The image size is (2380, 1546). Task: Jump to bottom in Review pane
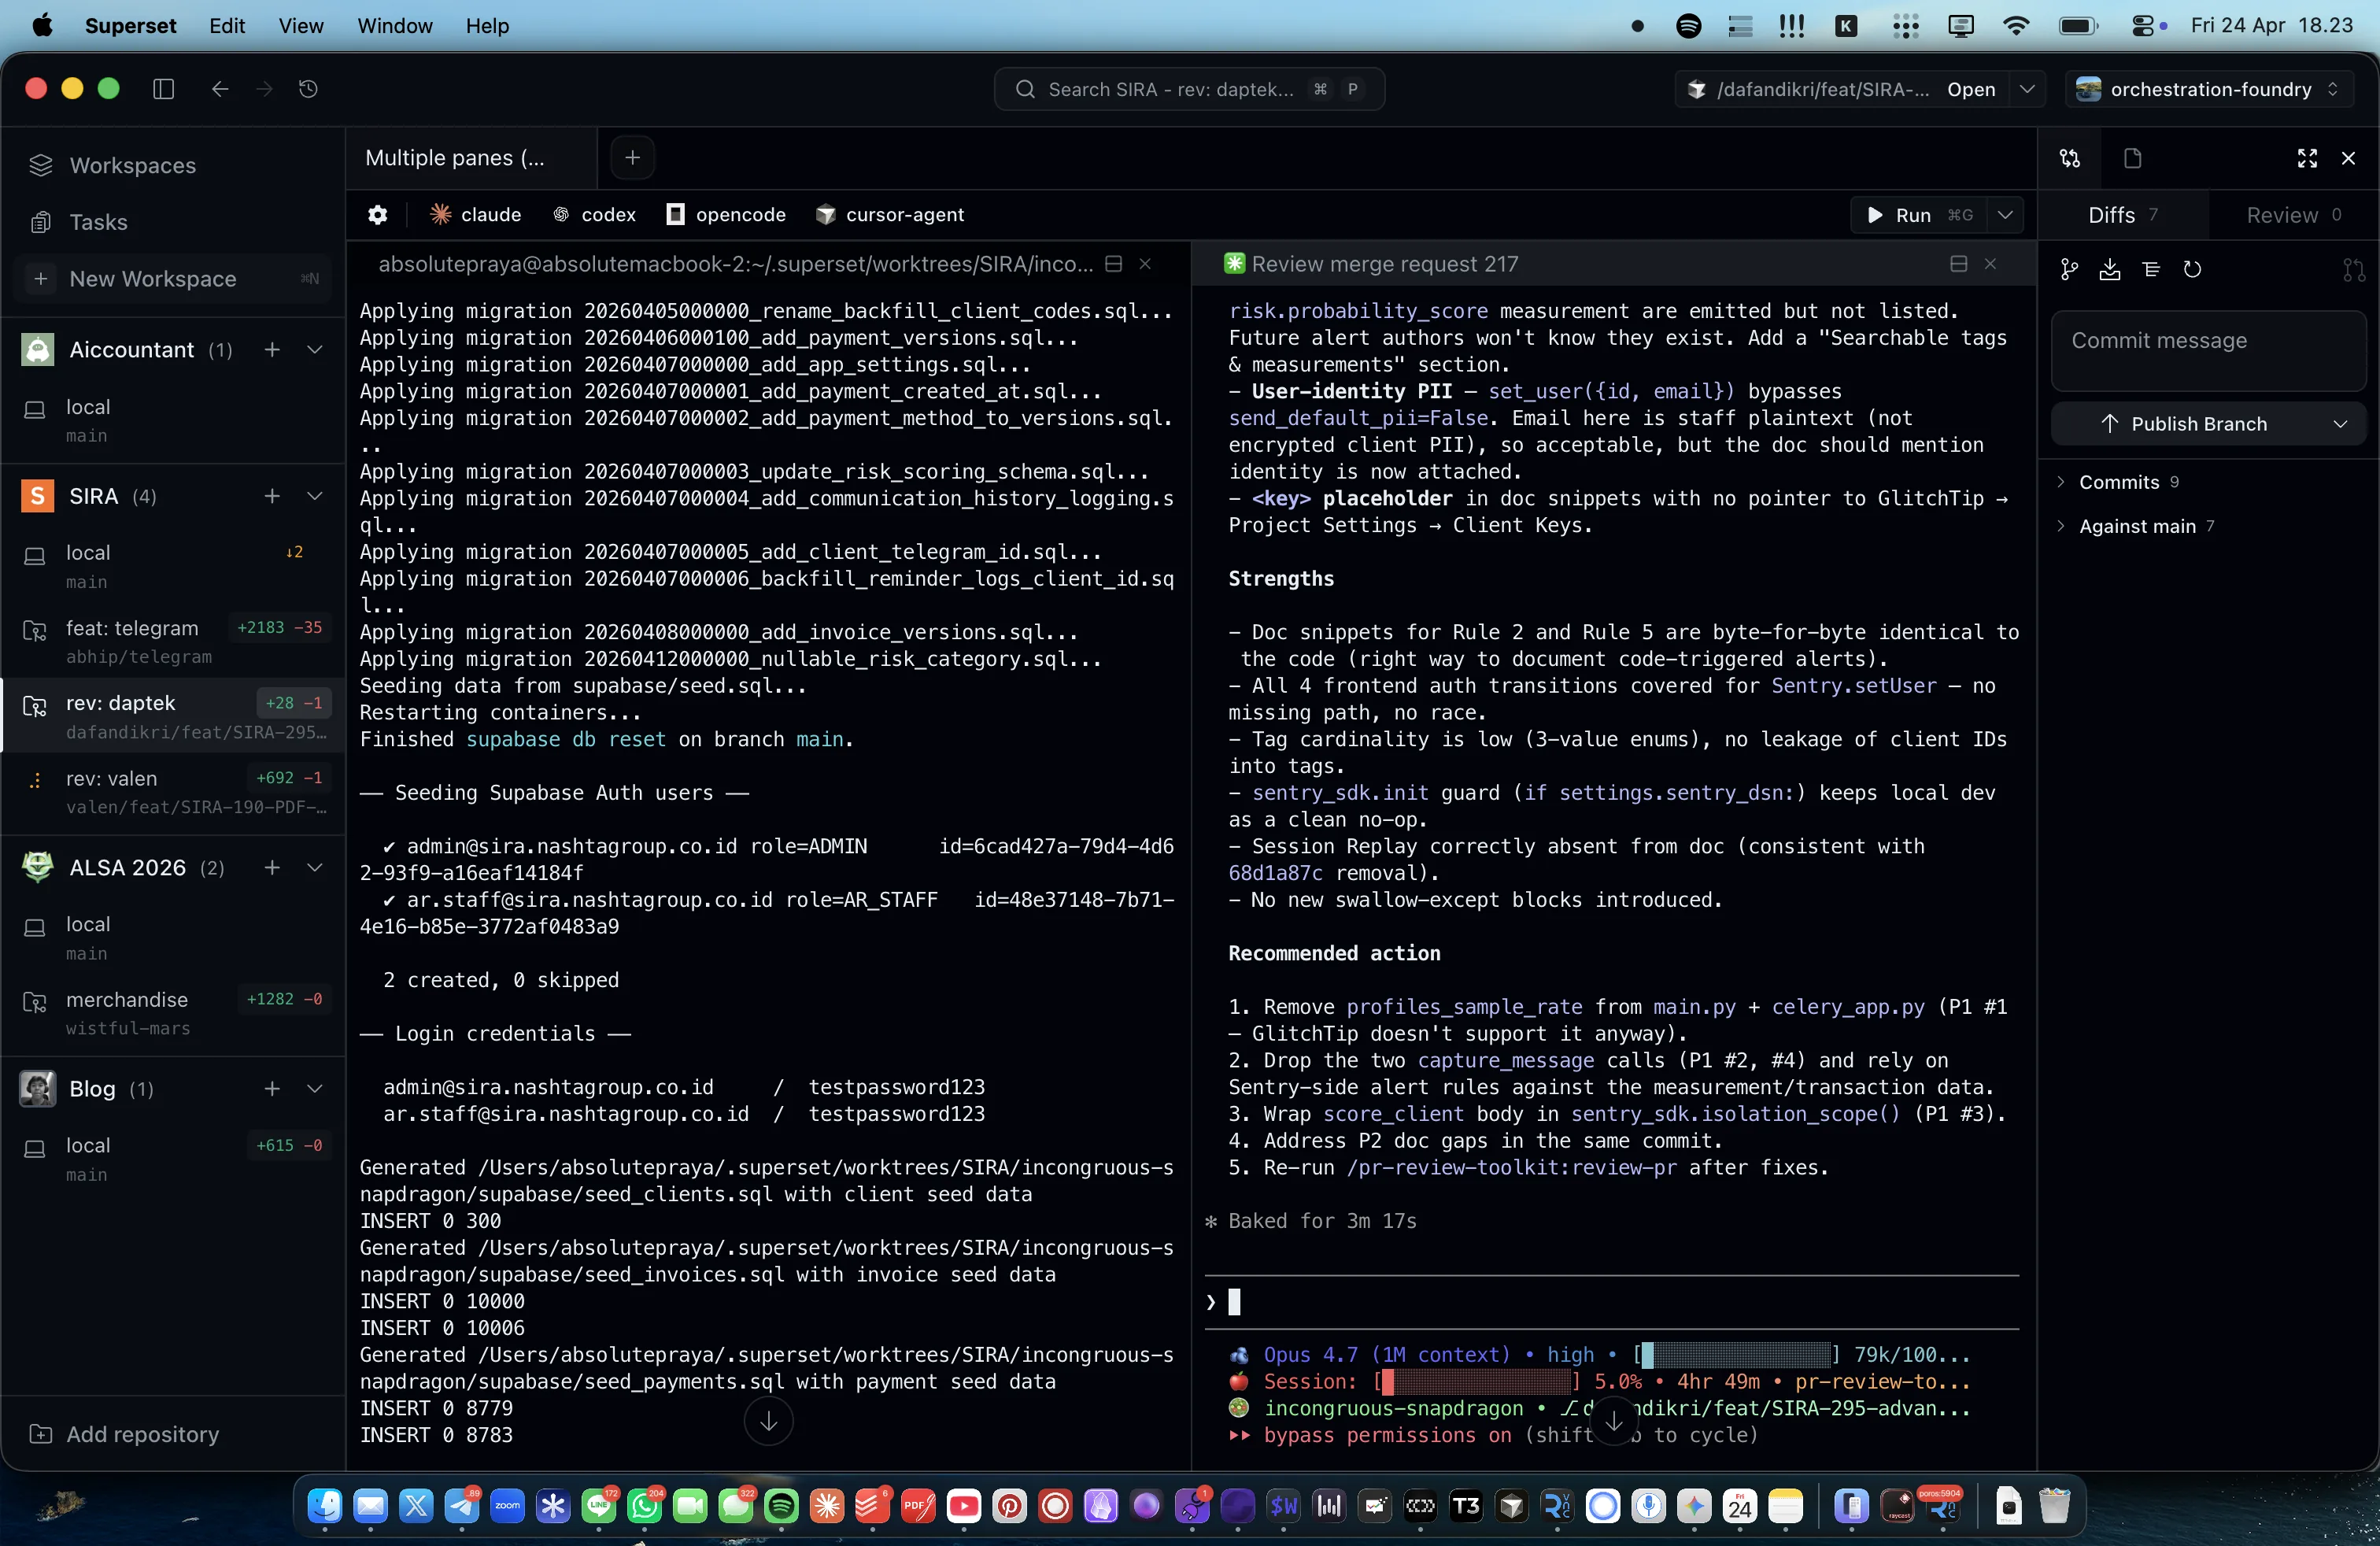1613,1421
